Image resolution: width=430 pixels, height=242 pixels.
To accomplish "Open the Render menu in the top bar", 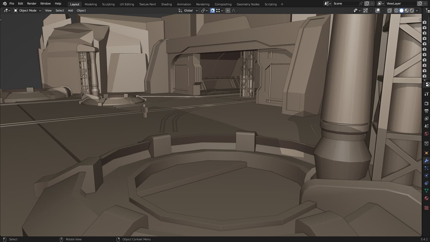I will 31,3.
